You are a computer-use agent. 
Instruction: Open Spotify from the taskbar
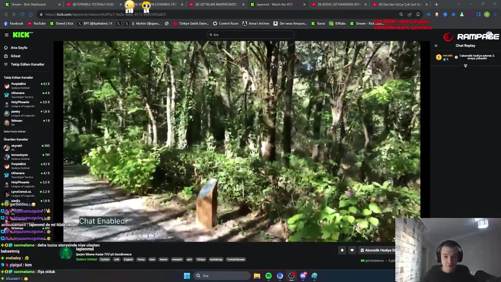click(269, 276)
